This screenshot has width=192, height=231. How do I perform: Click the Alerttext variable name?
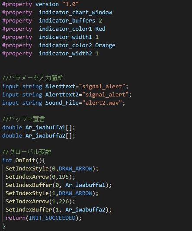click(x=61, y=87)
